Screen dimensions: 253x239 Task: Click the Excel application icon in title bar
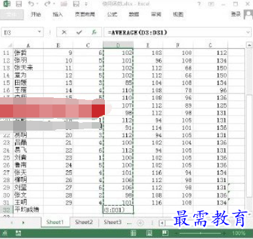(x=7, y=4)
